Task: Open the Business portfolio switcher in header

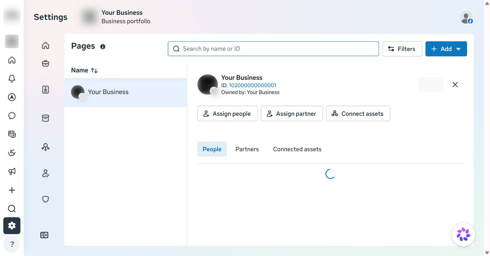Action: pyautogui.click(x=116, y=17)
